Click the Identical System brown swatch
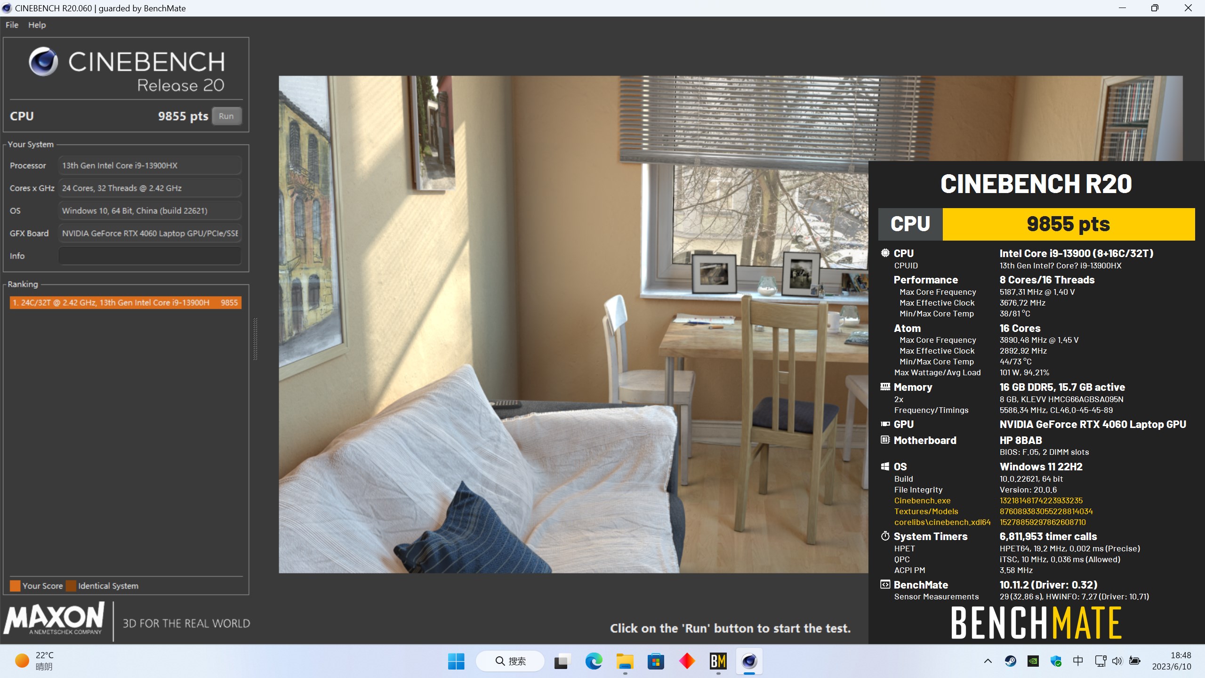The height and width of the screenshot is (678, 1205). tap(71, 586)
